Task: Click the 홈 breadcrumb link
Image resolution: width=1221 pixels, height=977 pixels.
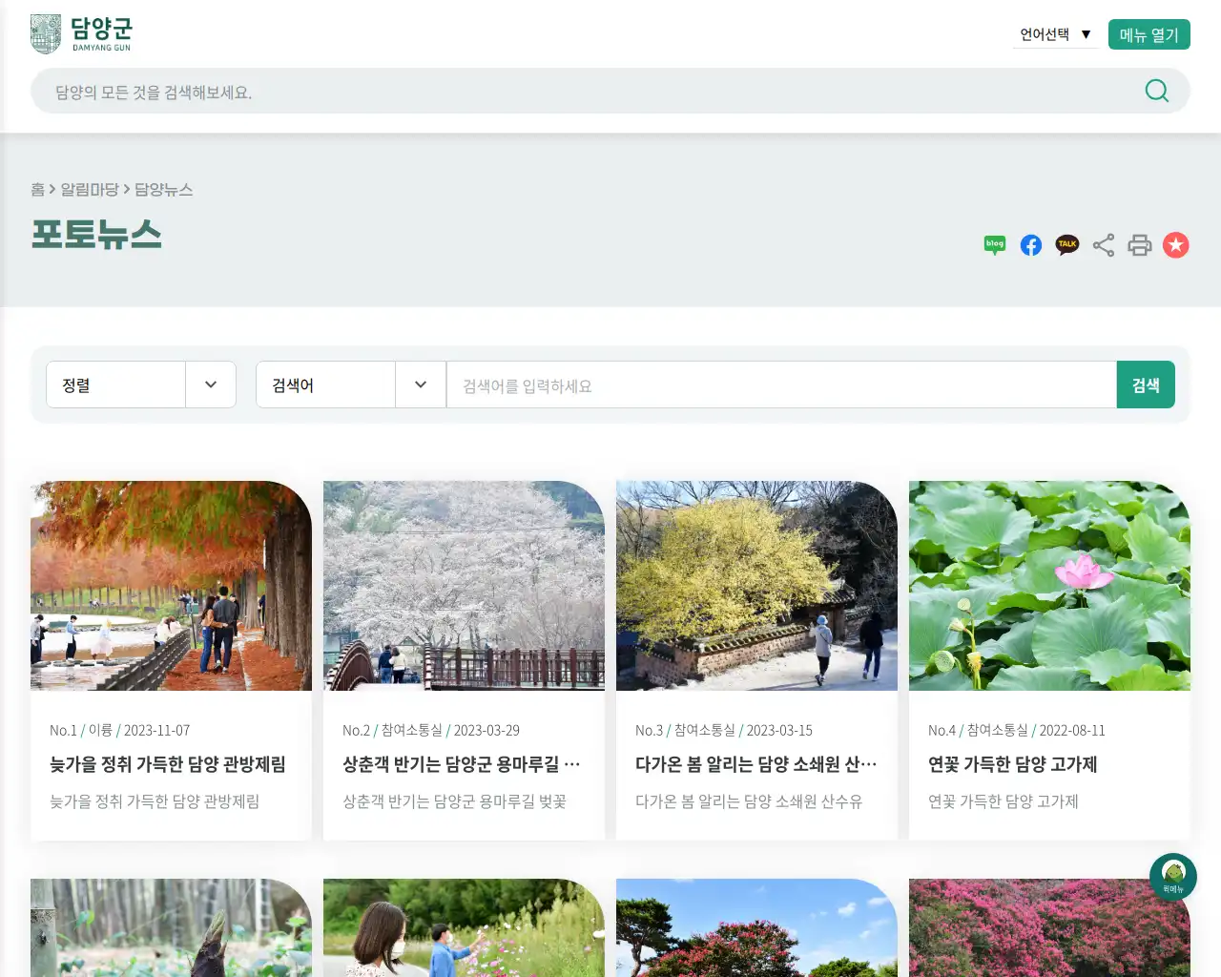Action: click(36, 190)
